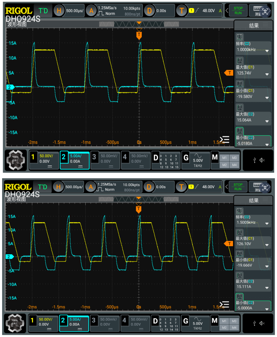Click the waveform overview bar in the lower screen
This screenshot has width=277, height=337.
(x=139, y=199)
